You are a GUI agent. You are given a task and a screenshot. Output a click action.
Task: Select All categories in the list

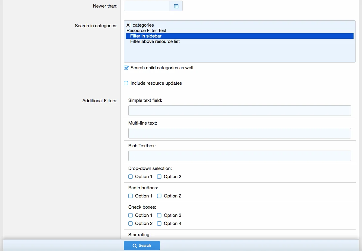(x=140, y=25)
